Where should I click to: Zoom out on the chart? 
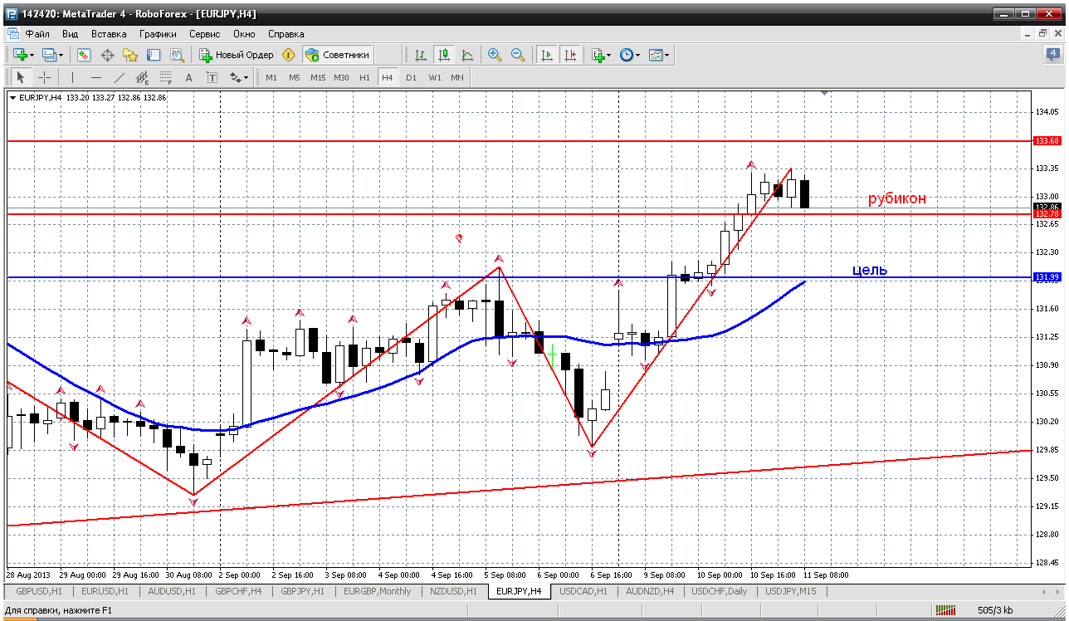[x=518, y=55]
